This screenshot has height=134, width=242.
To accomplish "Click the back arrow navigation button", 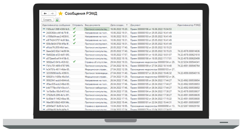I will click(45, 14).
